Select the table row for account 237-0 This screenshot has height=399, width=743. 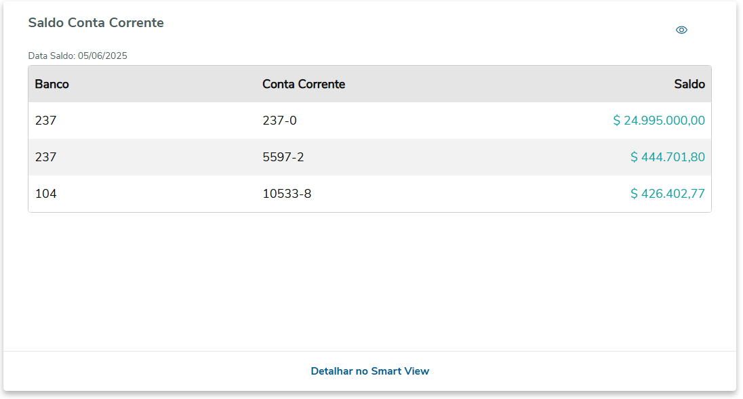[x=441, y=121]
